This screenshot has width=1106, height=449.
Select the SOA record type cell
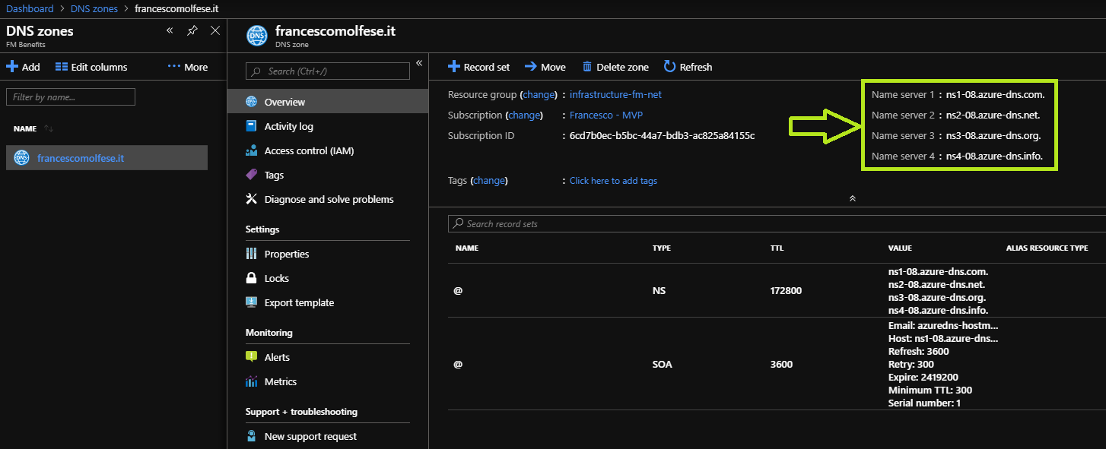click(663, 365)
